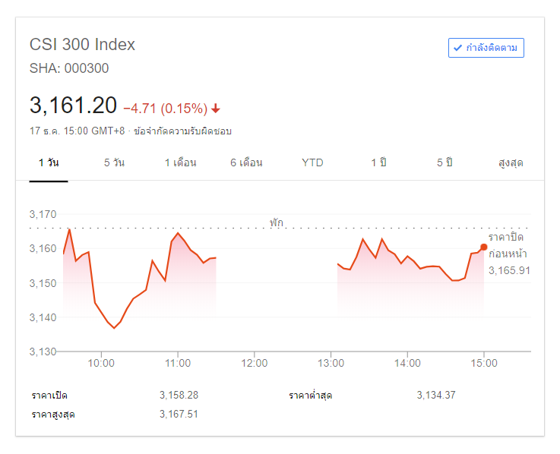The height and width of the screenshot is (454, 560).
Task: Switch to the 5 วัน tab
Action: tap(115, 162)
